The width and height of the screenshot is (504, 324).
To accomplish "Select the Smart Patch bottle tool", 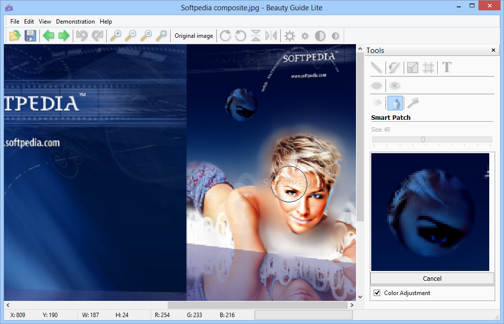I will pyautogui.click(x=395, y=103).
